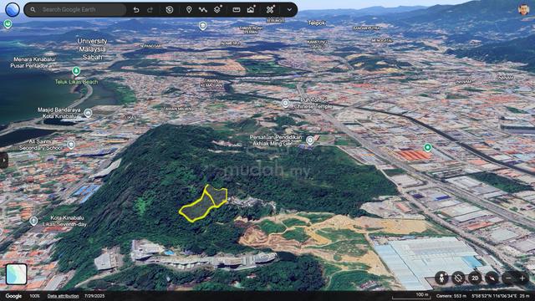The image size is (535, 301).
Task: Select the Draw path or polygon tool
Action: [203, 9]
